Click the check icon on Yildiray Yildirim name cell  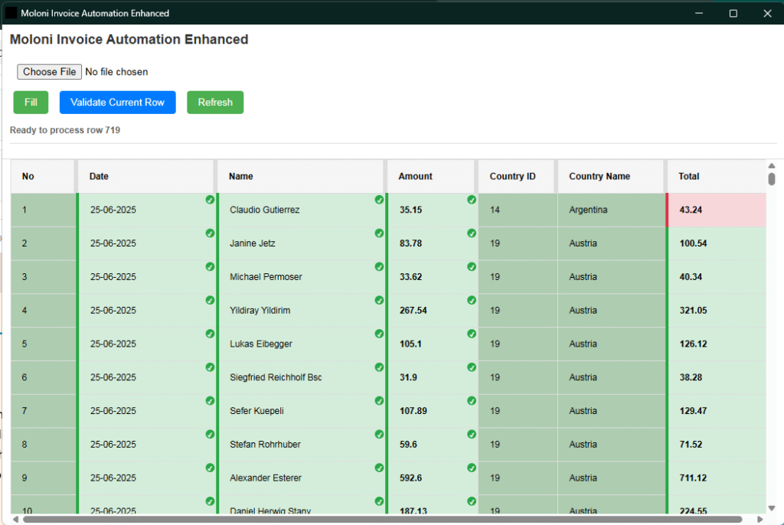[379, 300]
